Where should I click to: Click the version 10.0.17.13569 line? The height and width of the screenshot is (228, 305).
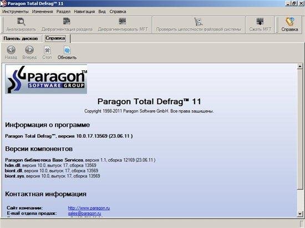69,136
